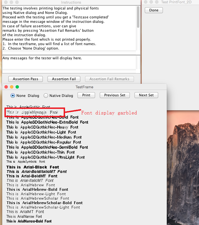Click the "This is Arial-Black Font" sample

tap(33, 167)
